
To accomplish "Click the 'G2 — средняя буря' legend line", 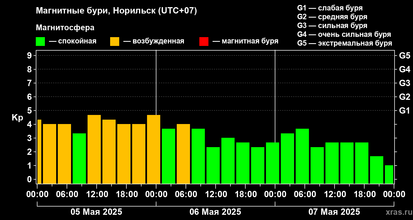I will click(x=332, y=17).
